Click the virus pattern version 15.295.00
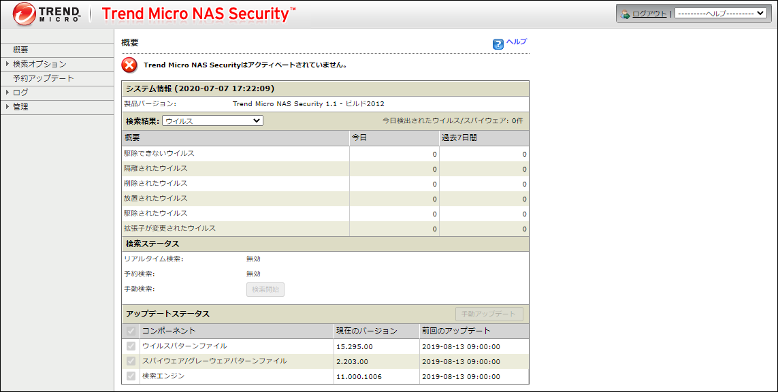778x392 pixels. (354, 346)
